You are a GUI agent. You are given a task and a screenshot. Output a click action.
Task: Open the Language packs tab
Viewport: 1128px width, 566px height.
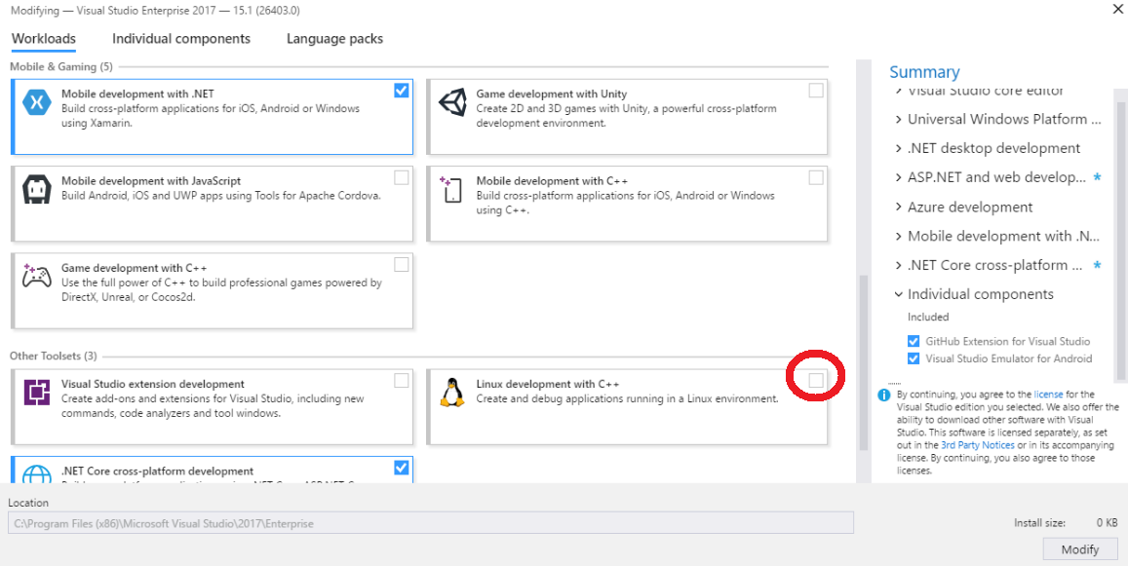[x=334, y=38]
